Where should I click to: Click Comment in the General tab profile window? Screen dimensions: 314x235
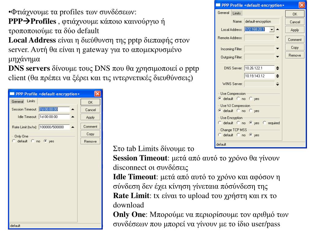[x=295, y=39]
